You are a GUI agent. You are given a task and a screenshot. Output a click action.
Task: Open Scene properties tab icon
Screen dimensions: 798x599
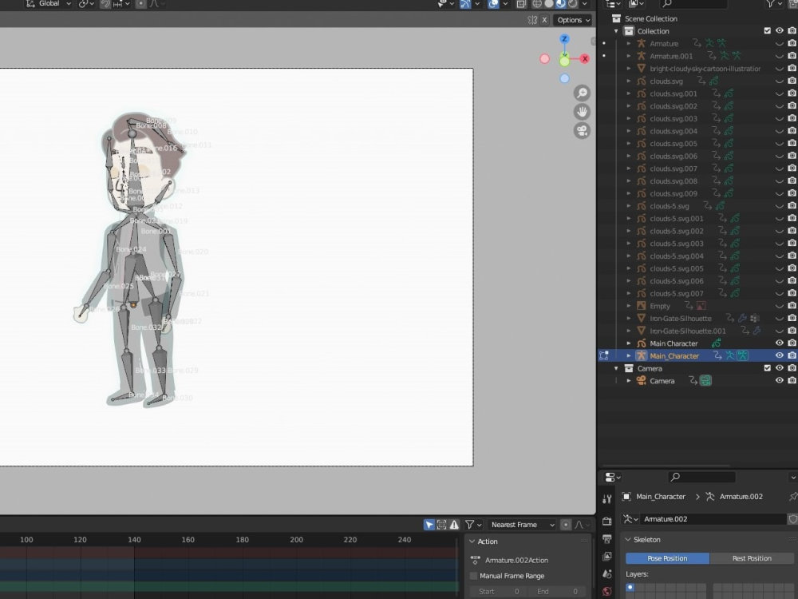point(606,574)
